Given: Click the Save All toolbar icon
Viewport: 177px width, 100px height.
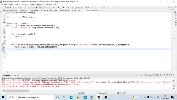Looking at the screenshot, I should (8, 7).
